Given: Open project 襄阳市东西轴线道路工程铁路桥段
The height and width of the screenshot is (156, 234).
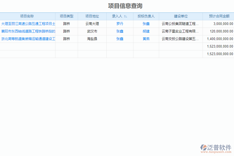Looking at the screenshot, I should click(28, 31).
